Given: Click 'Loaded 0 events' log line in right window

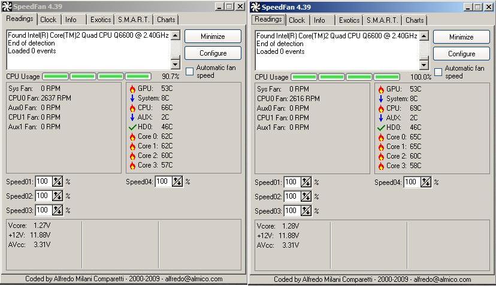Looking at the screenshot, I should pos(280,51).
